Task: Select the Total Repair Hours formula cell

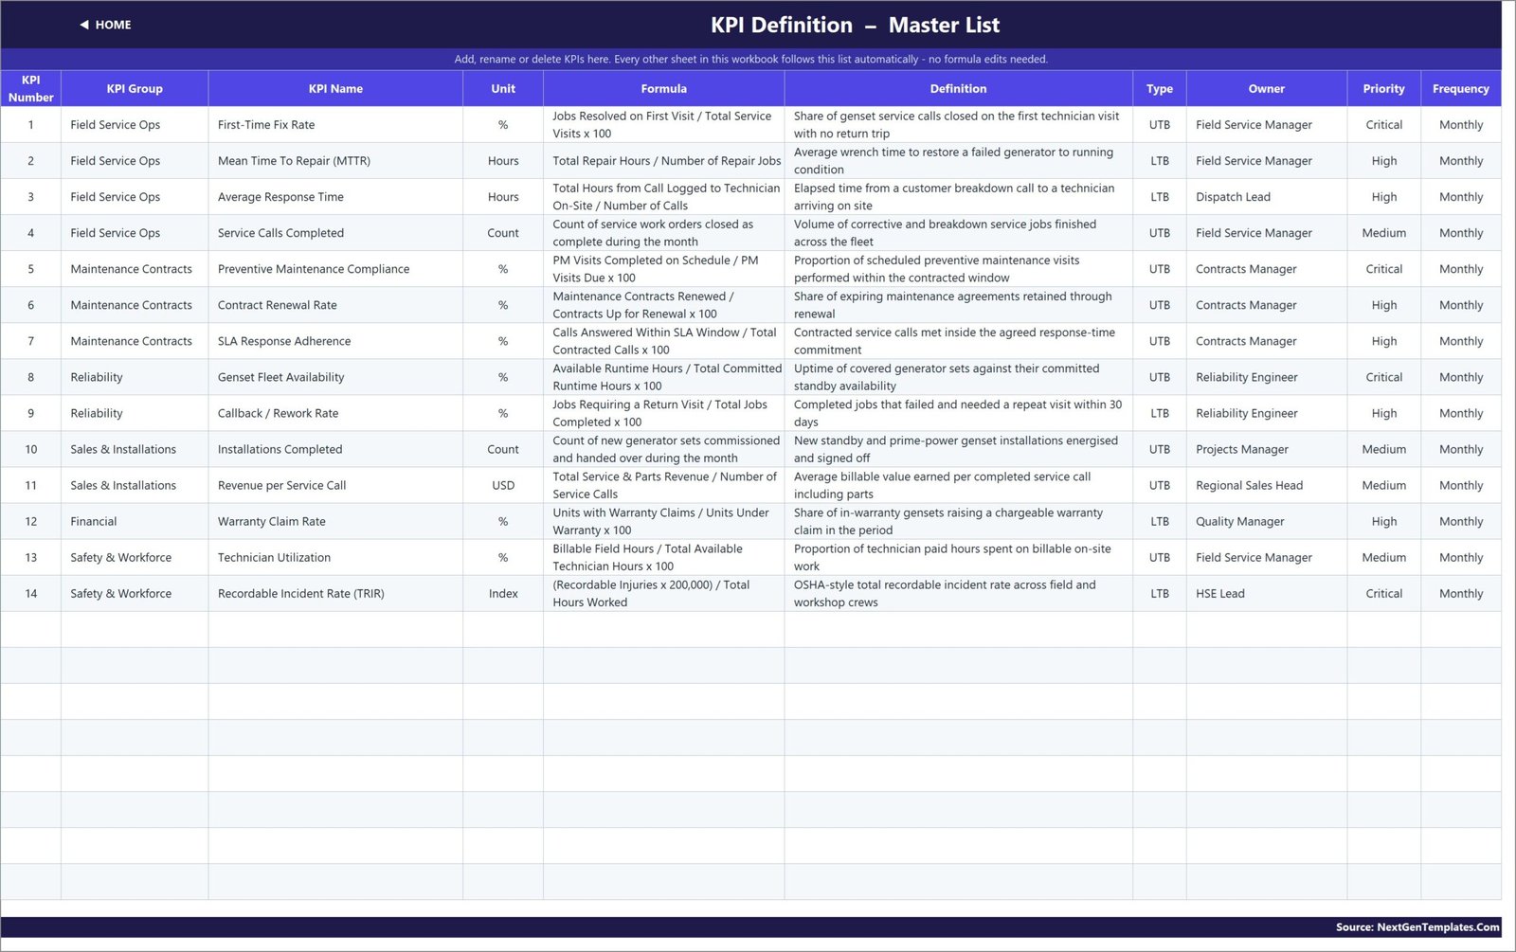Action: pyautogui.click(x=663, y=161)
